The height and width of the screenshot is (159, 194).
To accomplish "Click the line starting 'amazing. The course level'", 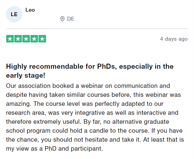I will tap(85, 104).
